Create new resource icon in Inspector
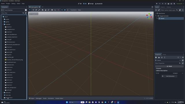This screenshot has width=185, height=104. (156, 57)
